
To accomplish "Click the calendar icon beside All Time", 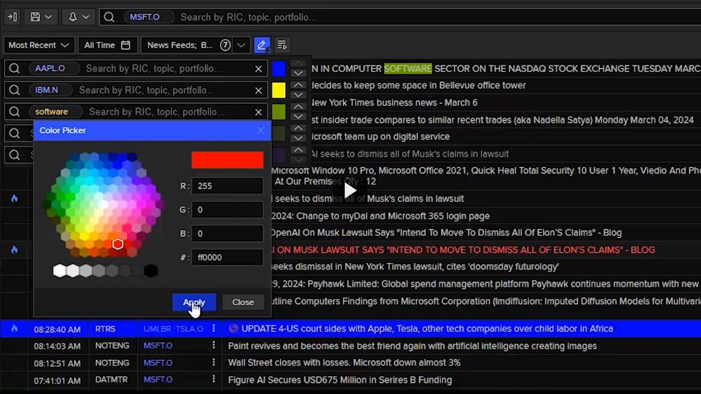I will 126,45.
